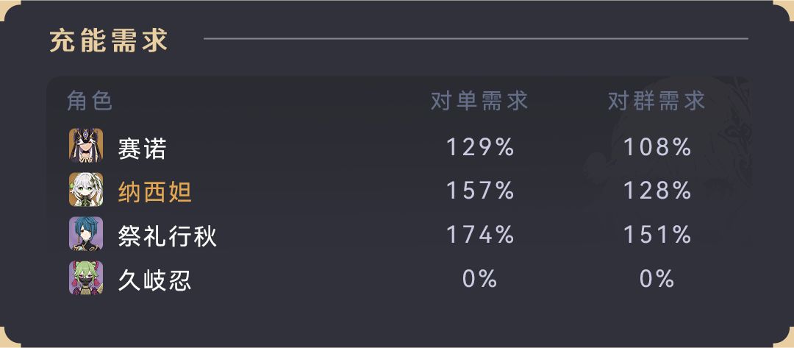Click the 角色 column header
The image size is (794, 348).
(90, 102)
